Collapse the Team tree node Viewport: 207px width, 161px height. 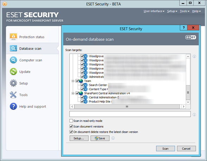pyautogui.click(x=73, y=81)
